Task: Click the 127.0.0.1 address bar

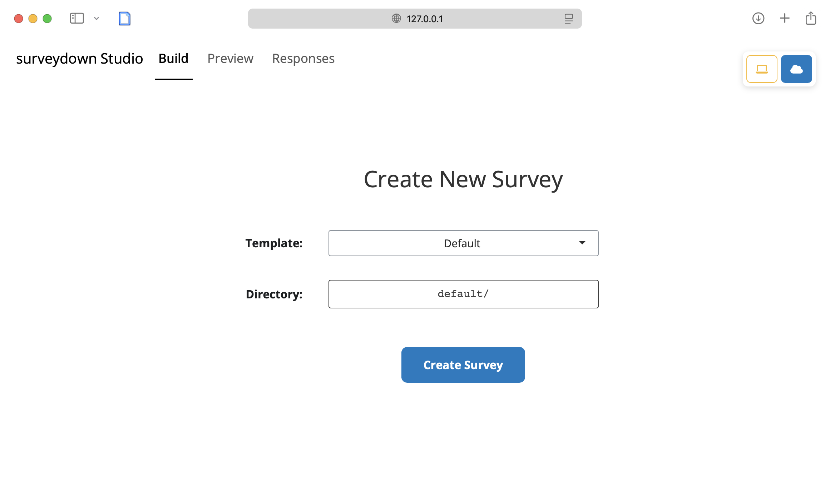Action: coord(425,19)
